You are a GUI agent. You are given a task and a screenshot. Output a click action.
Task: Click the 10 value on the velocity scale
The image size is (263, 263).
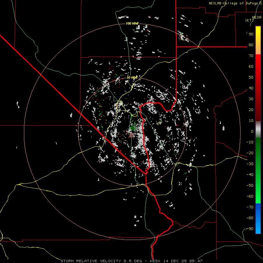[251, 121]
